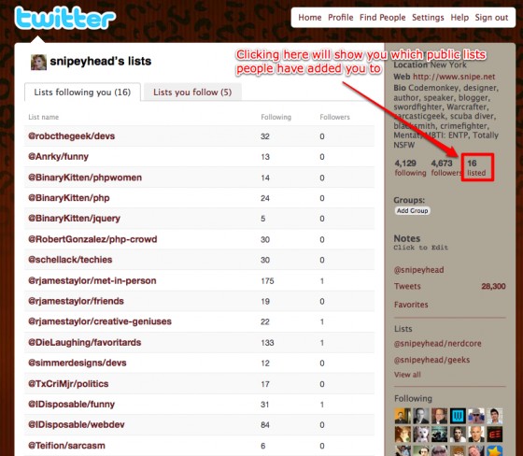Click the Followers column header
Image resolution: width=523 pixels, height=456 pixels.
pyautogui.click(x=334, y=117)
